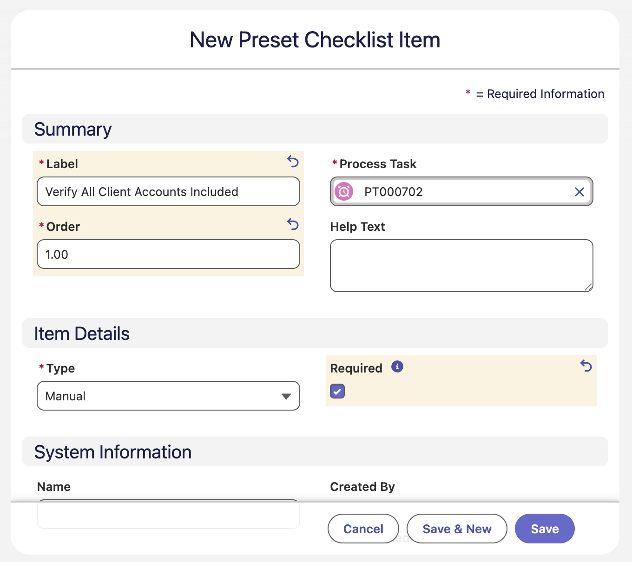
Task: Click the Item Details section header
Action: pyautogui.click(x=315, y=333)
